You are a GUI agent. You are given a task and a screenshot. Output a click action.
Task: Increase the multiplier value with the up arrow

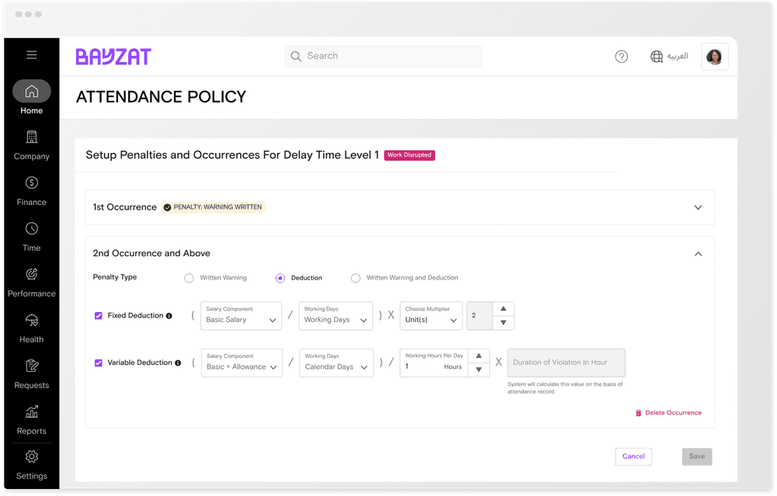click(503, 310)
